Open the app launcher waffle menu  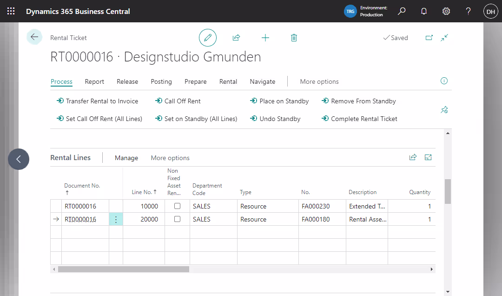pos(11,11)
